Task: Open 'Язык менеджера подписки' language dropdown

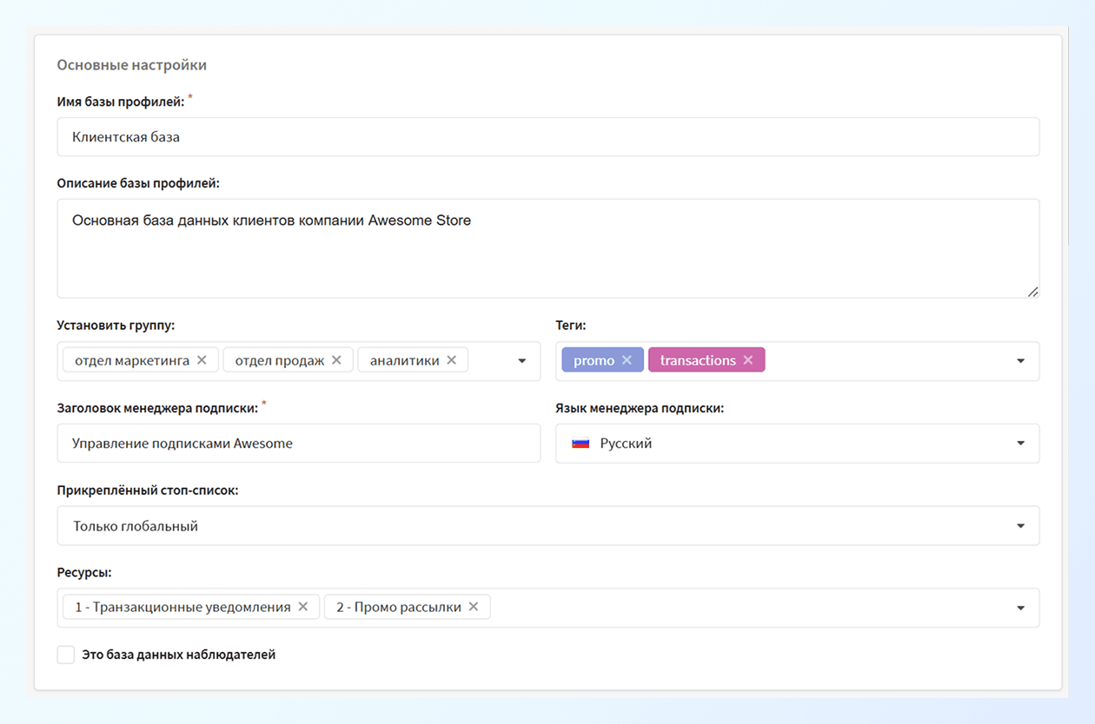Action: click(x=1020, y=444)
